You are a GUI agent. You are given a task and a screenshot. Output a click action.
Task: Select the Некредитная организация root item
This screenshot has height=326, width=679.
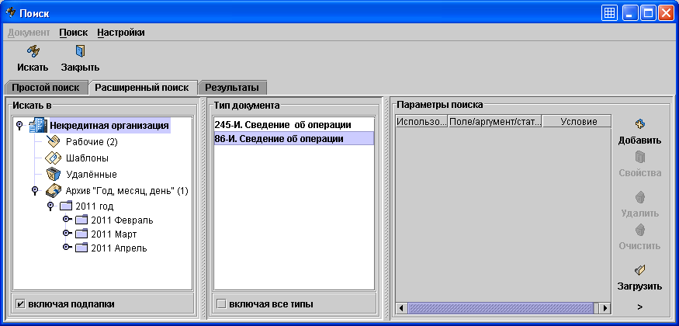tap(109, 126)
